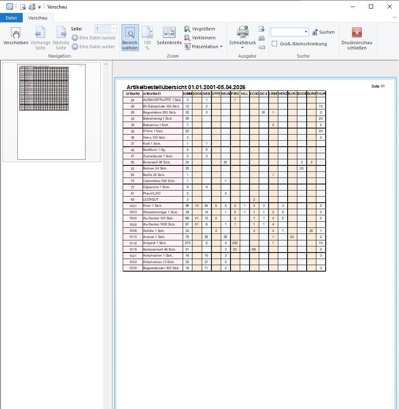Select the Verschieben hand tool
This screenshot has width=399, height=409.
16,37
